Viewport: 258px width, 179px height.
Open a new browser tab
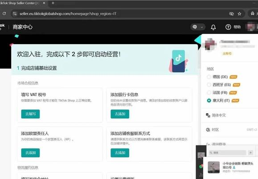[53, 3]
